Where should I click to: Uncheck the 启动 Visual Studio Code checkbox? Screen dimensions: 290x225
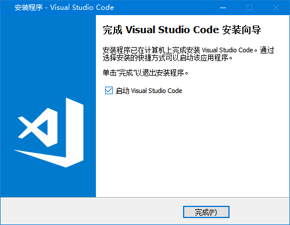point(109,91)
